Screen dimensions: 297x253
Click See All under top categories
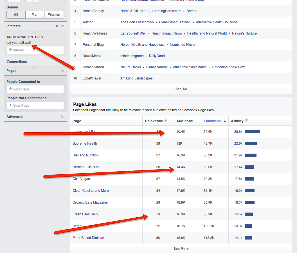click(x=181, y=89)
